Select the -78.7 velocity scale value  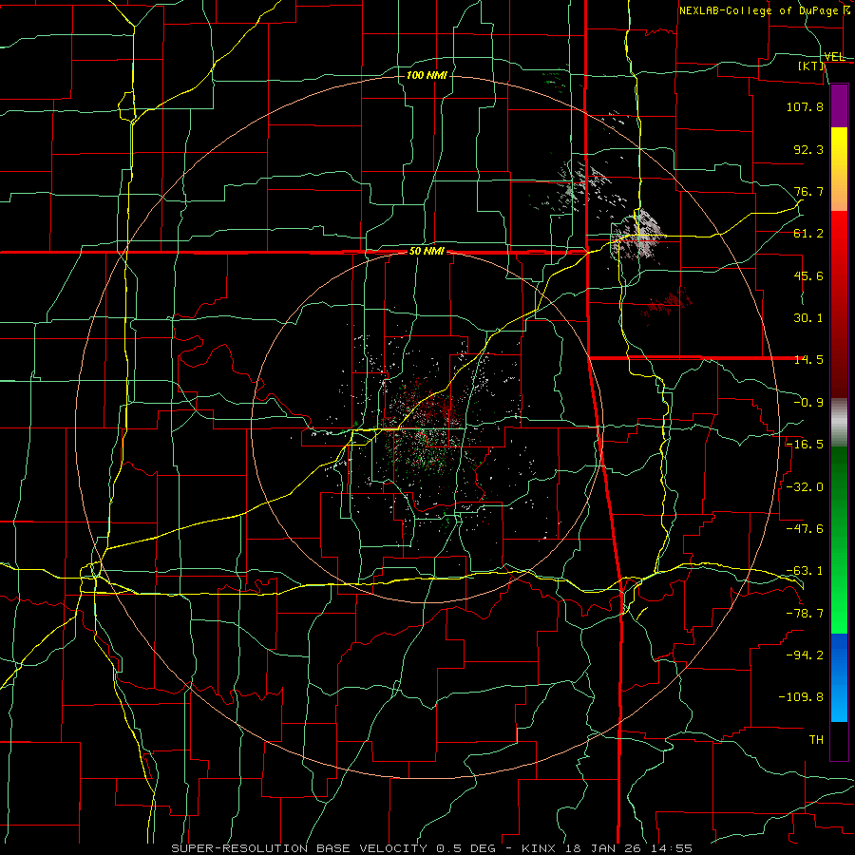point(805,614)
